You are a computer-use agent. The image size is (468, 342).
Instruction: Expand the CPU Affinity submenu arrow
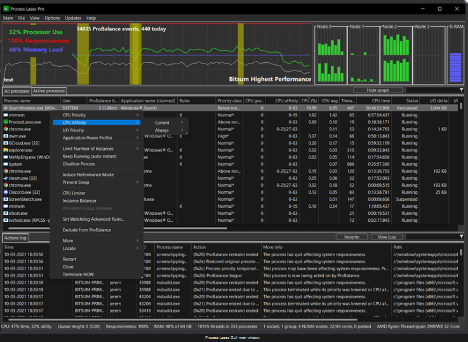click(x=137, y=123)
